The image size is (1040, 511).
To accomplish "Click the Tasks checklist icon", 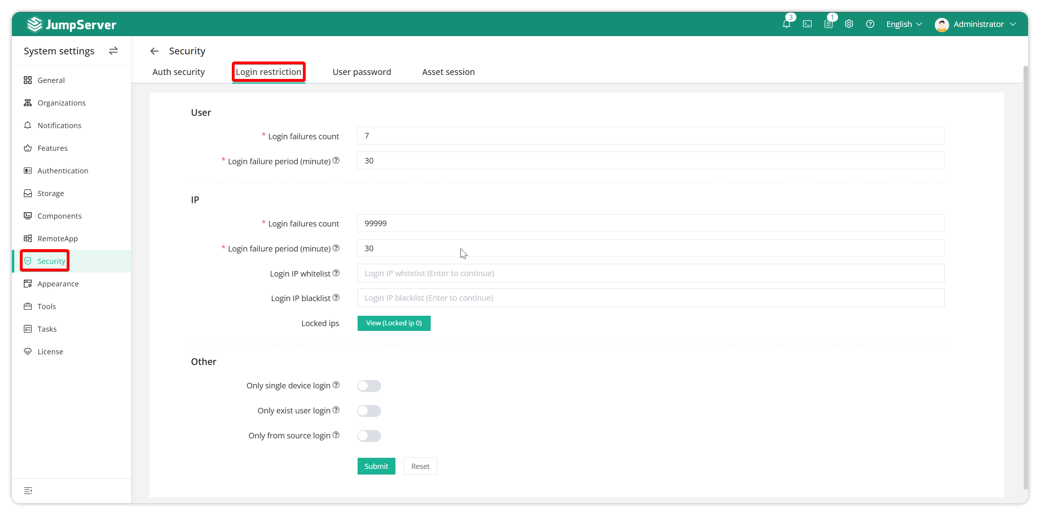I will 27,328.
